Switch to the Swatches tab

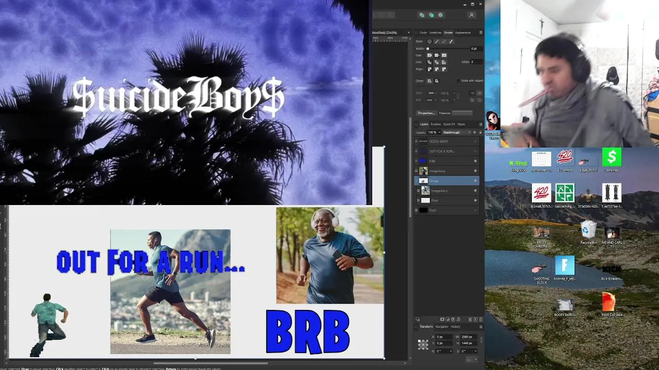(x=436, y=32)
